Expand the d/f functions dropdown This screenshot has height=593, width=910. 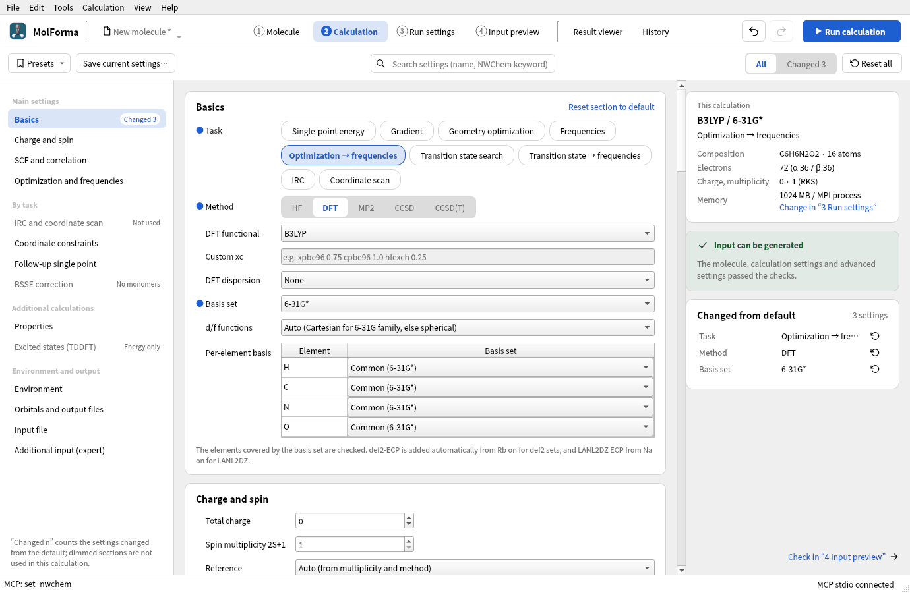point(468,327)
